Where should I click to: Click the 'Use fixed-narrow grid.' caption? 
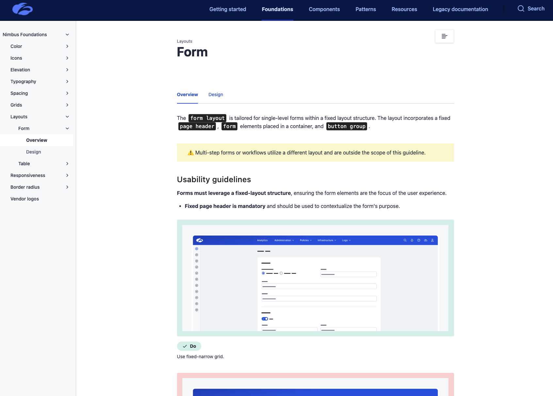click(x=200, y=357)
